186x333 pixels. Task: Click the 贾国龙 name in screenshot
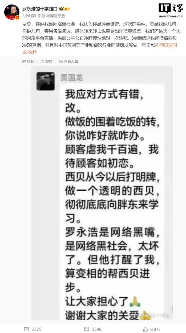point(72,78)
